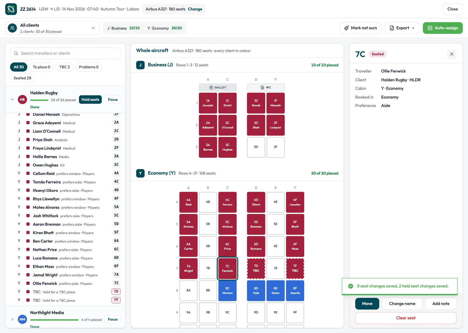Collapse the Halden Rugby client group
468x333 pixels.
coord(12,100)
